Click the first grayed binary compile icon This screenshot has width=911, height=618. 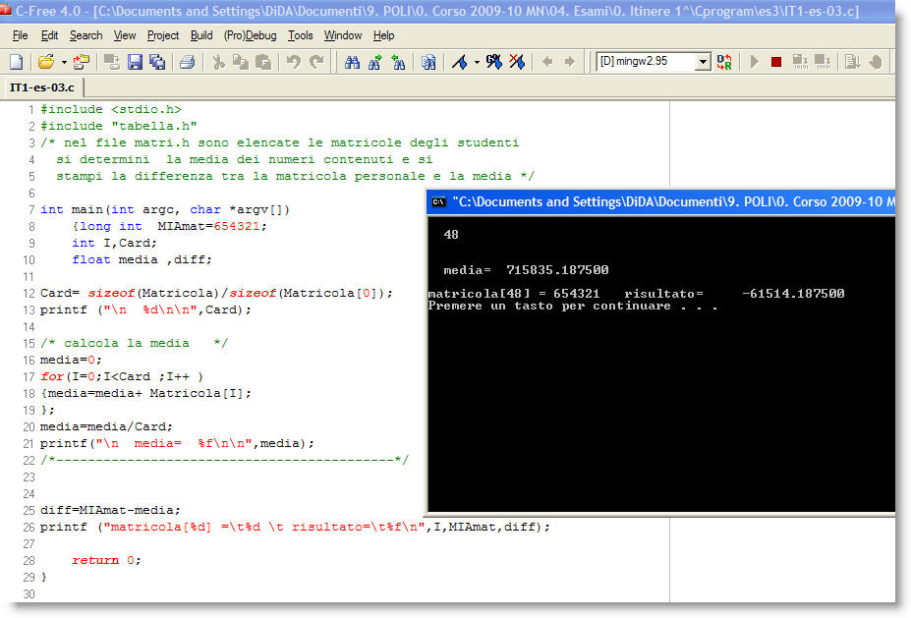click(801, 62)
